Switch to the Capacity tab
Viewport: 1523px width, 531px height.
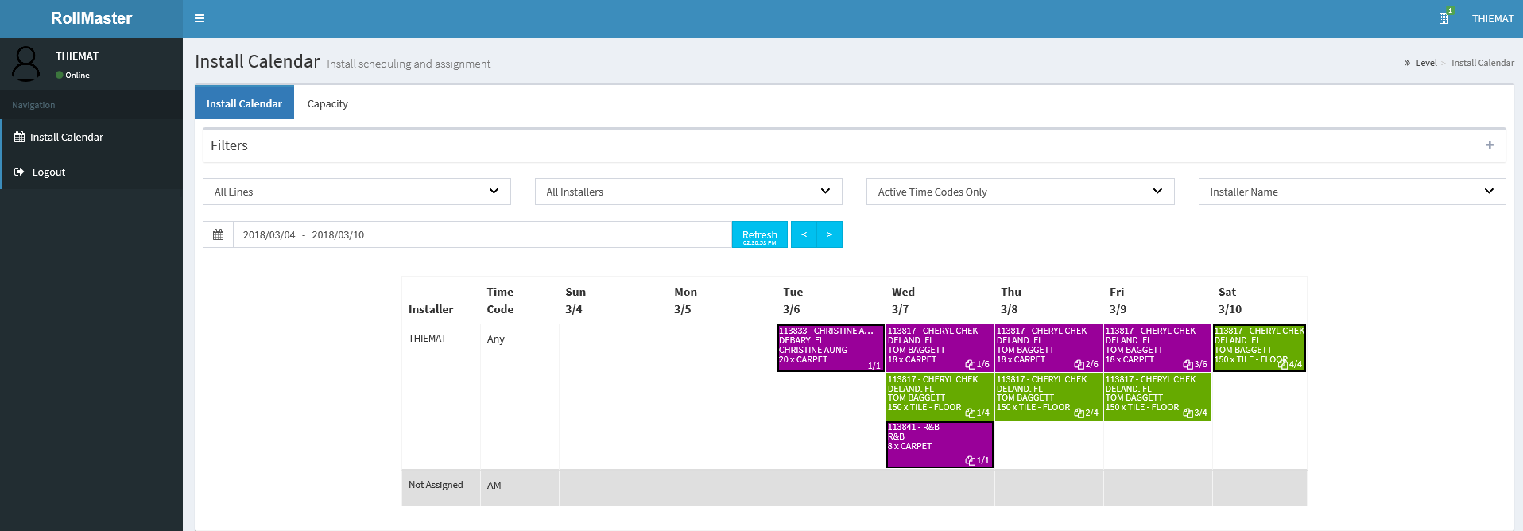(x=327, y=103)
